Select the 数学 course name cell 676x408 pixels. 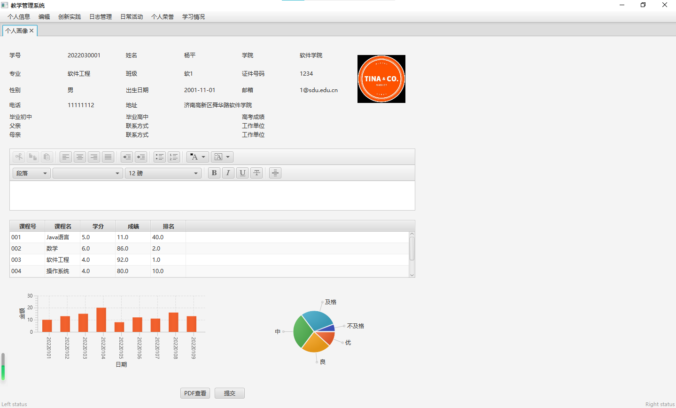coord(62,249)
